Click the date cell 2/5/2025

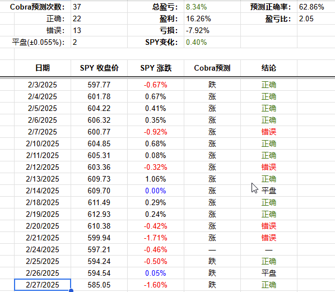pyautogui.click(x=43, y=108)
